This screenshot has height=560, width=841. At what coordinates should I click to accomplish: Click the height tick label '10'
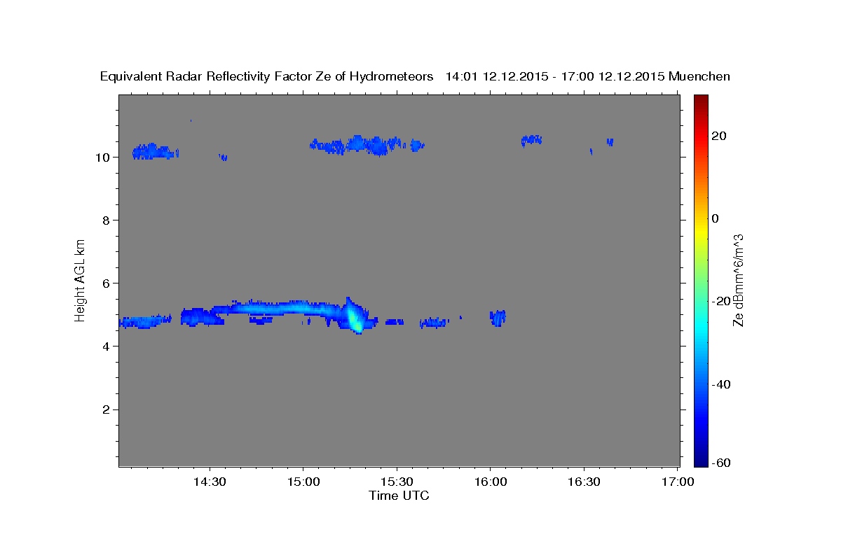coord(102,157)
